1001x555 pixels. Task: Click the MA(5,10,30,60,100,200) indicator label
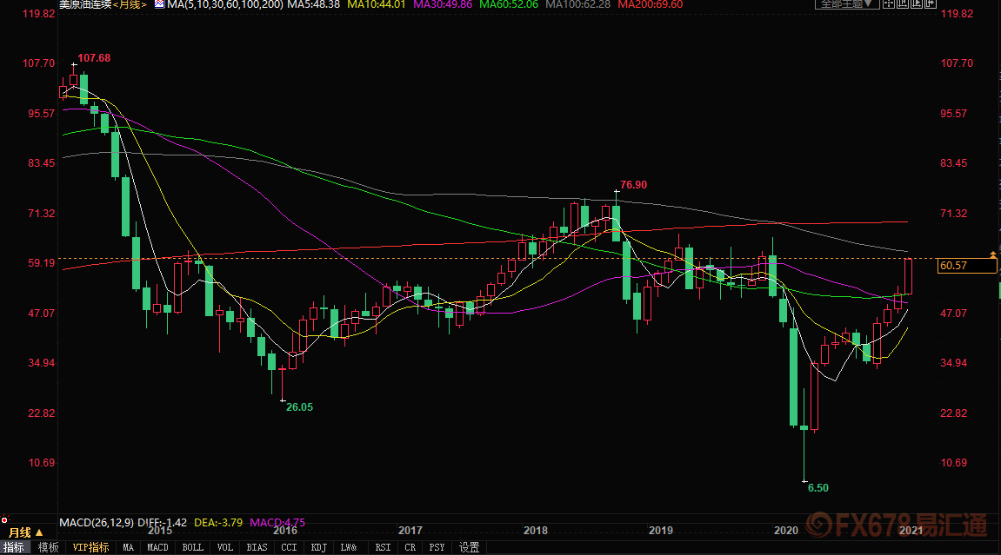(225, 4)
